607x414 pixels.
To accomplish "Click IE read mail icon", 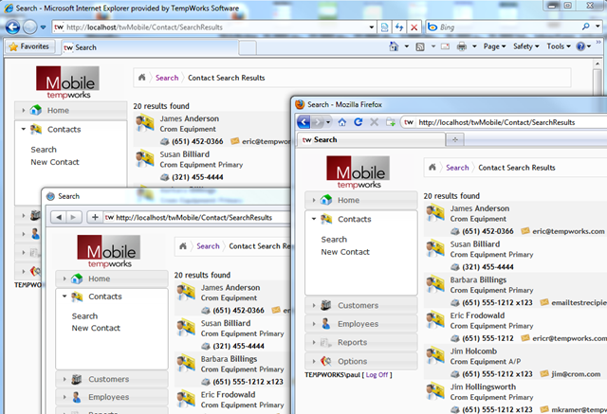I will (445, 46).
